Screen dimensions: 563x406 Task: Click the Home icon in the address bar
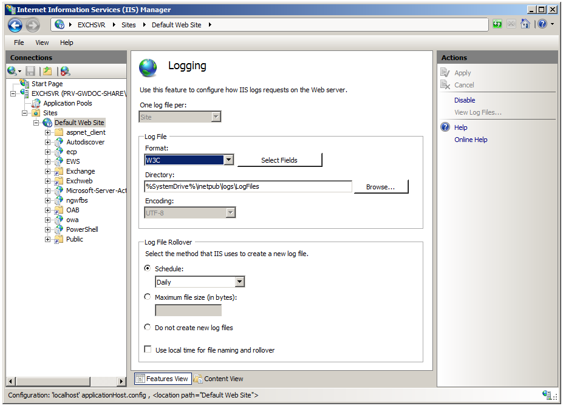[525, 23]
